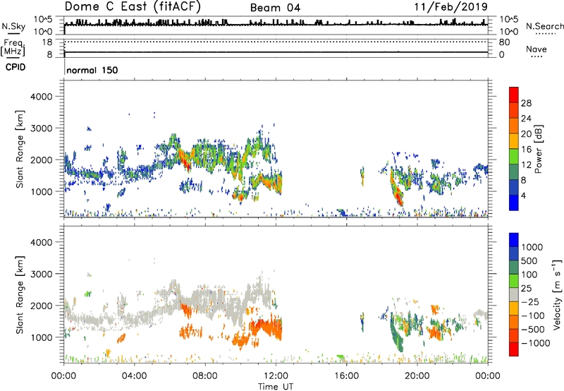Select the 'normal 150' CPID text

click(92, 70)
